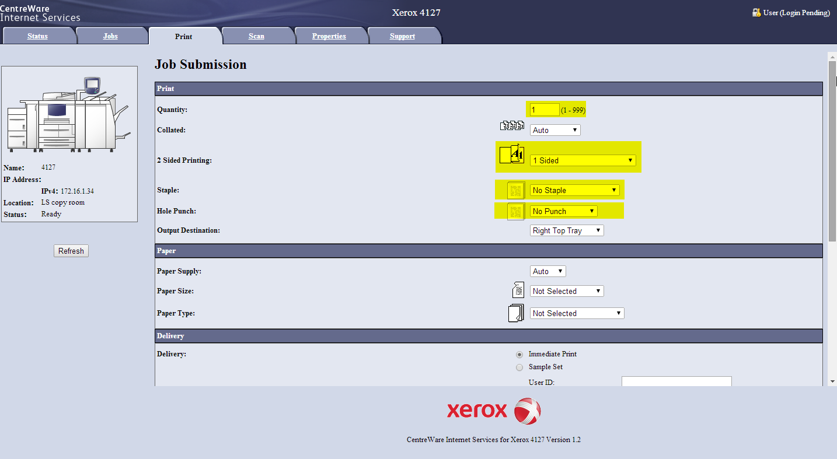Click the Xerox 4127 header title
This screenshot has width=837, height=459.
click(416, 12)
